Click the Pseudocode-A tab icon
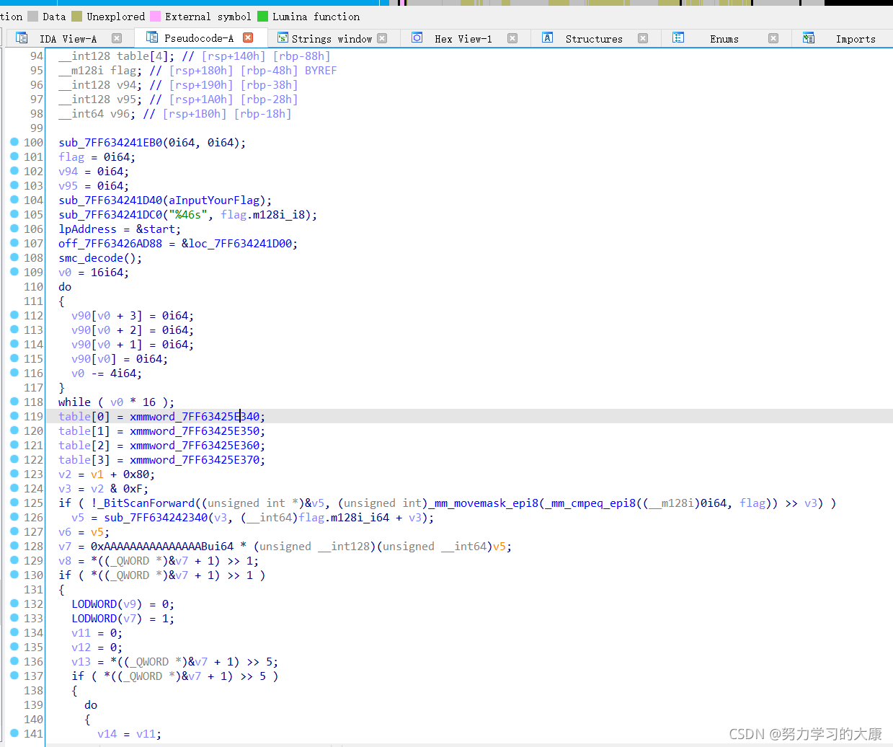Image resolution: width=893 pixels, height=747 pixels. (151, 37)
